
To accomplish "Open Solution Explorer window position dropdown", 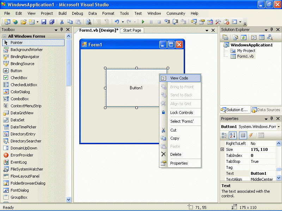I will (266, 30).
